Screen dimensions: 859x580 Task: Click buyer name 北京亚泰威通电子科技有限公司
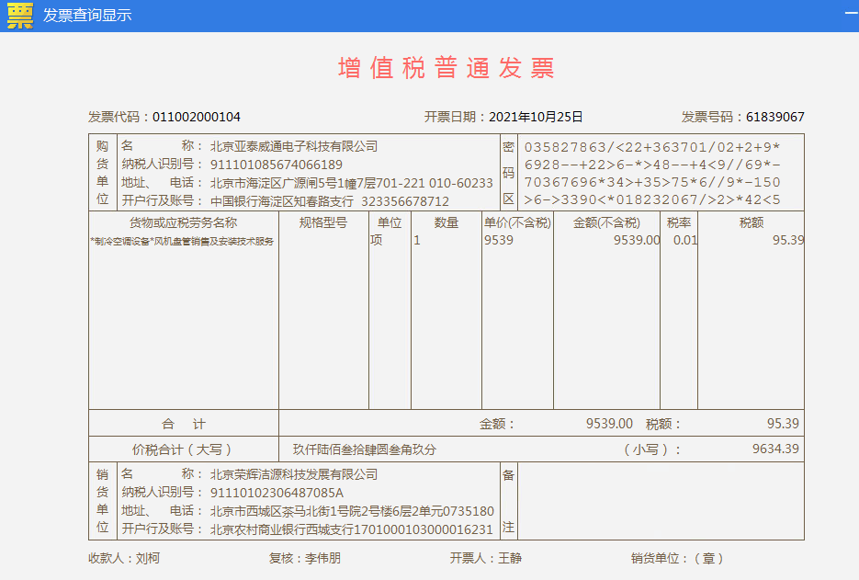tap(294, 146)
